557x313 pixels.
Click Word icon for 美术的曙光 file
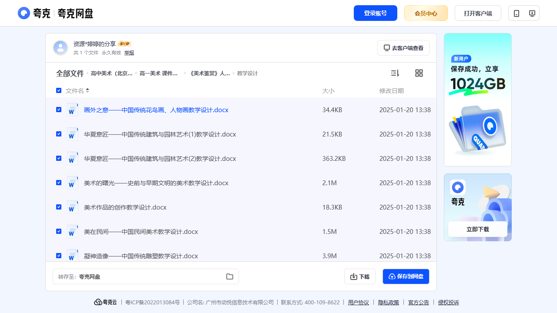click(73, 183)
